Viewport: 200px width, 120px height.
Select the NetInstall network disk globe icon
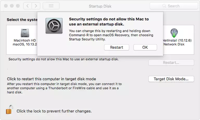coord(174,33)
